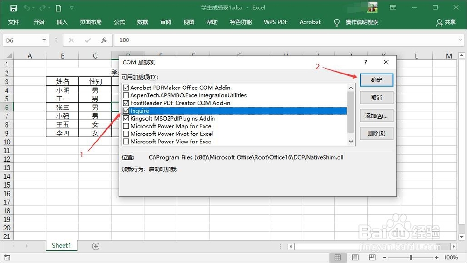Expand the Name Box dropdown arrow
The height and width of the screenshot is (263, 467).
coord(44,40)
